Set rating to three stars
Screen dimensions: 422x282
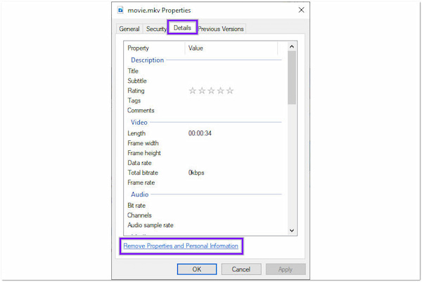(211, 90)
